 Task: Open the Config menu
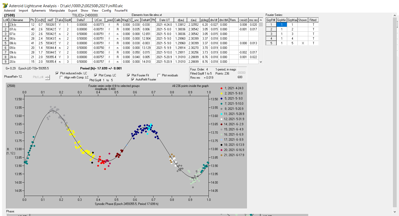tap(106, 11)
